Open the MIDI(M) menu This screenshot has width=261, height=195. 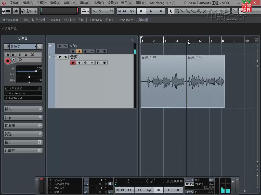click(x=70, y=3)
